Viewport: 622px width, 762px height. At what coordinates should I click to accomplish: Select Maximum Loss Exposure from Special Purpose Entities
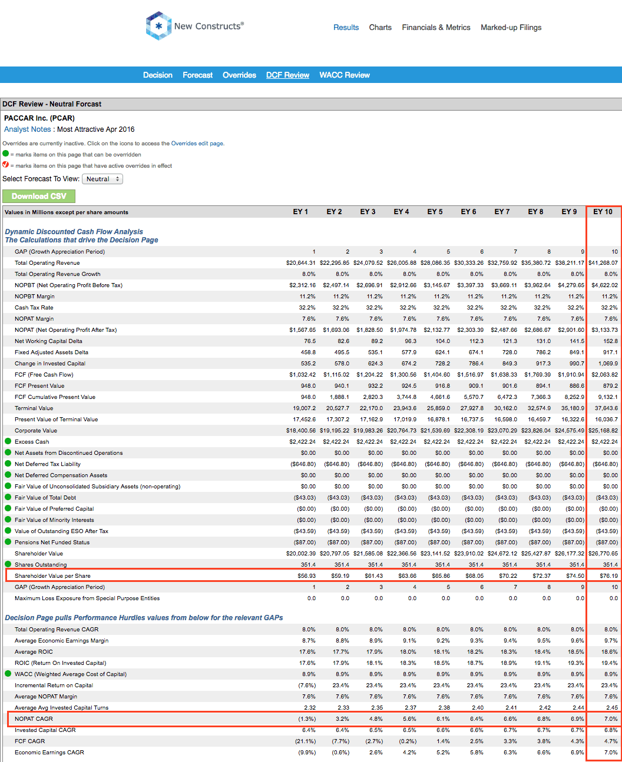click(87, 598)
